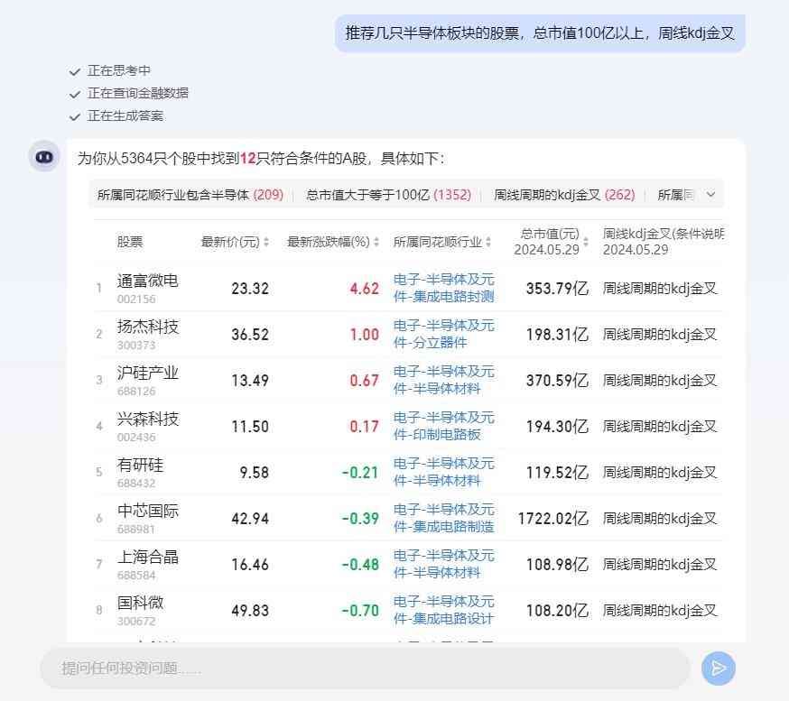Viewport: 789px width, 701px height.
Task: Expand the chevron to show hidden filter conditions
Action: click(710, 194)
